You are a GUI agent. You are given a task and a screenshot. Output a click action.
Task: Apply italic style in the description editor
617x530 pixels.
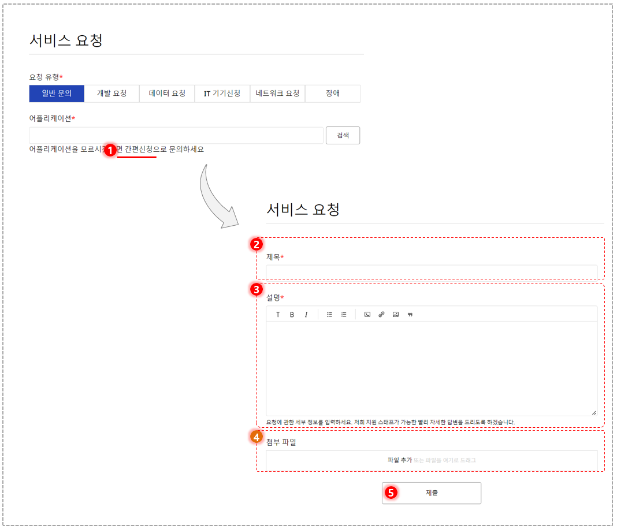[306, 315]
